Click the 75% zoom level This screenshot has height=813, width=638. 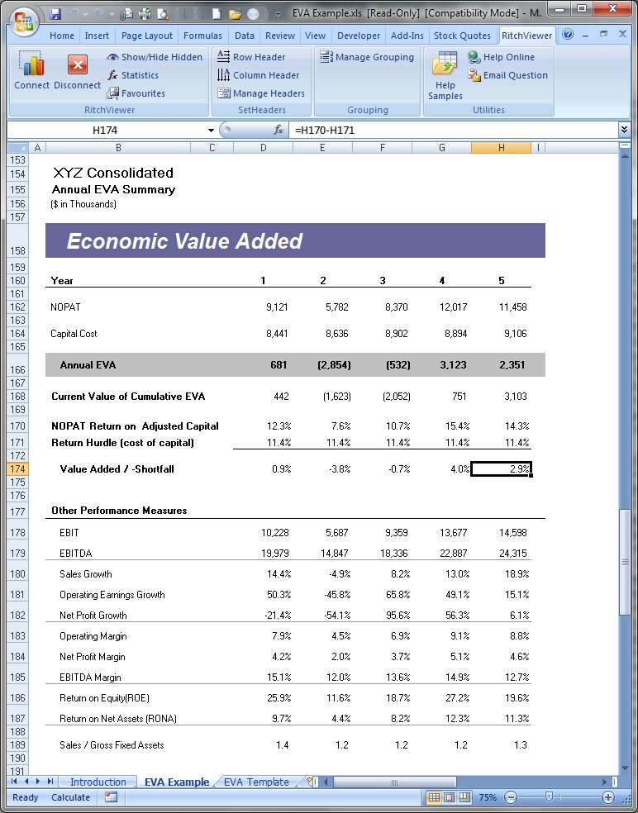pos(488,797)
